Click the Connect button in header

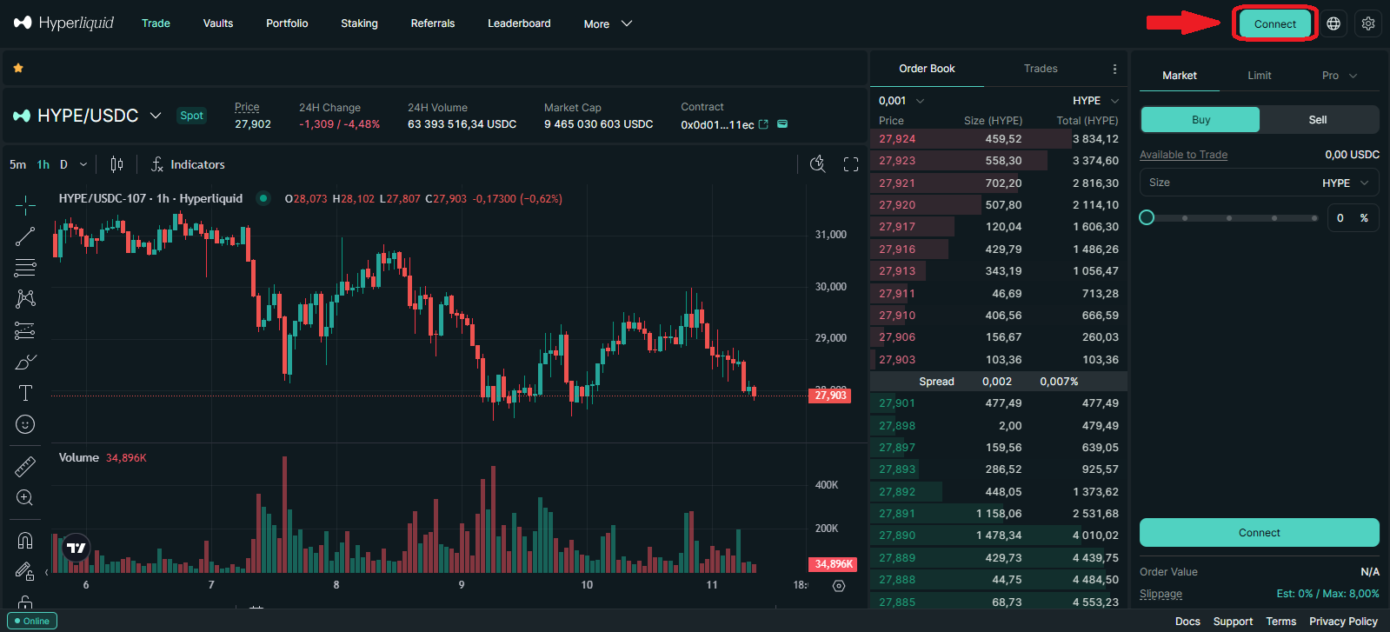coord(1274,24)
